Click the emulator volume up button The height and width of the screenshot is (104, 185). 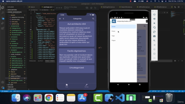pos(154,19)
